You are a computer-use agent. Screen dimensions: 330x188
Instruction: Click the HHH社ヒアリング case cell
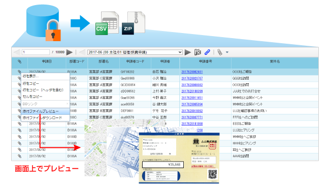(244, 143)
